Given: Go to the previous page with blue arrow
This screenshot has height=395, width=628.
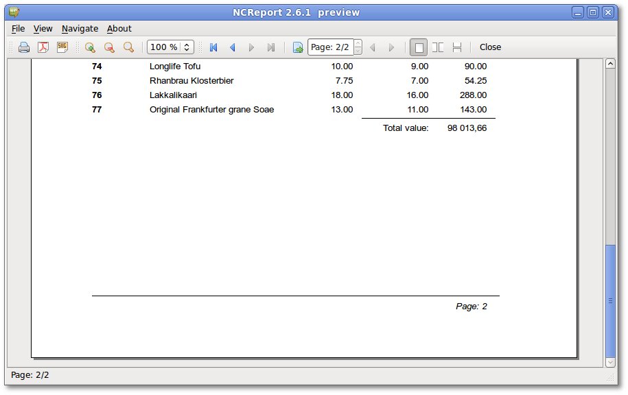Looking at the screenshot, I should tap(232, 47).
